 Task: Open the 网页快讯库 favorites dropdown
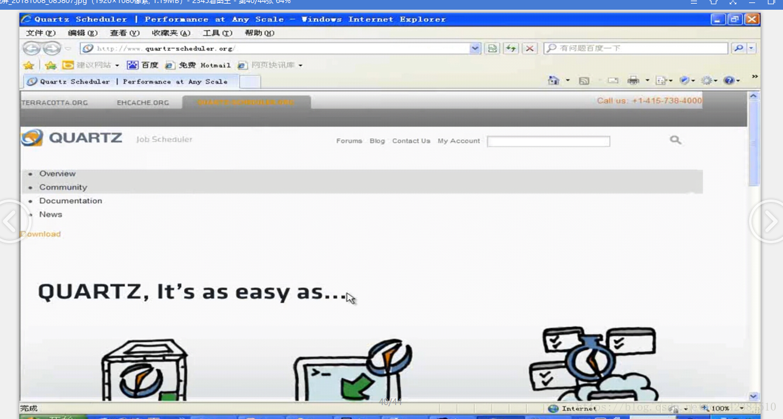(x=270, y=65)
